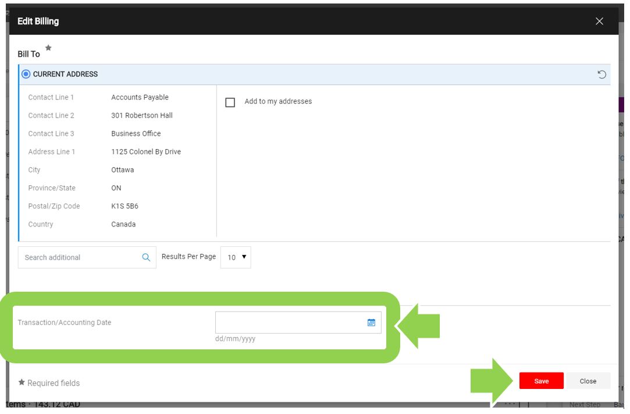Expand the Results Per Page dropdown
The width and height of the screenshot is (630, 414).
click(236, 257)
